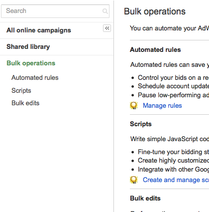Click lightbulb icon beside Create and manage scripts
Image resolution: width=209 pixels, height=212 pixels.
click(134, 180)
